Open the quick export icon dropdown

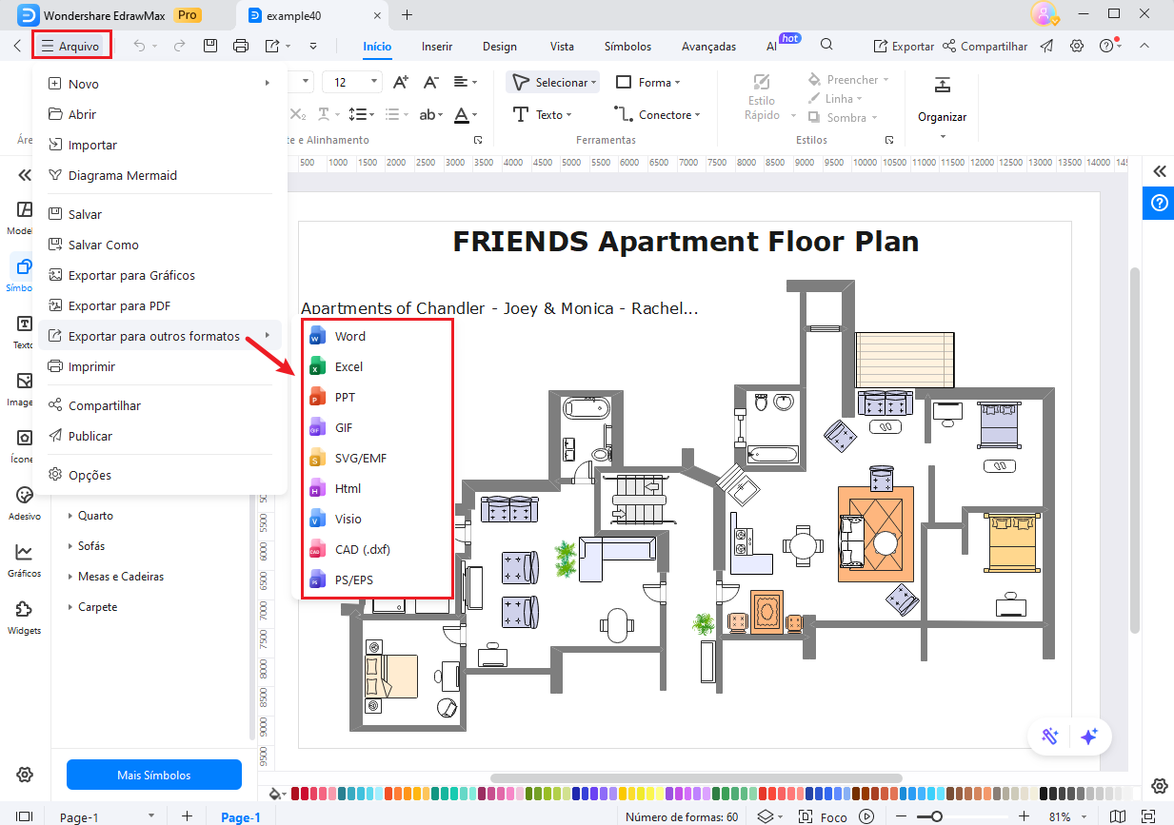tap(276, 46)
